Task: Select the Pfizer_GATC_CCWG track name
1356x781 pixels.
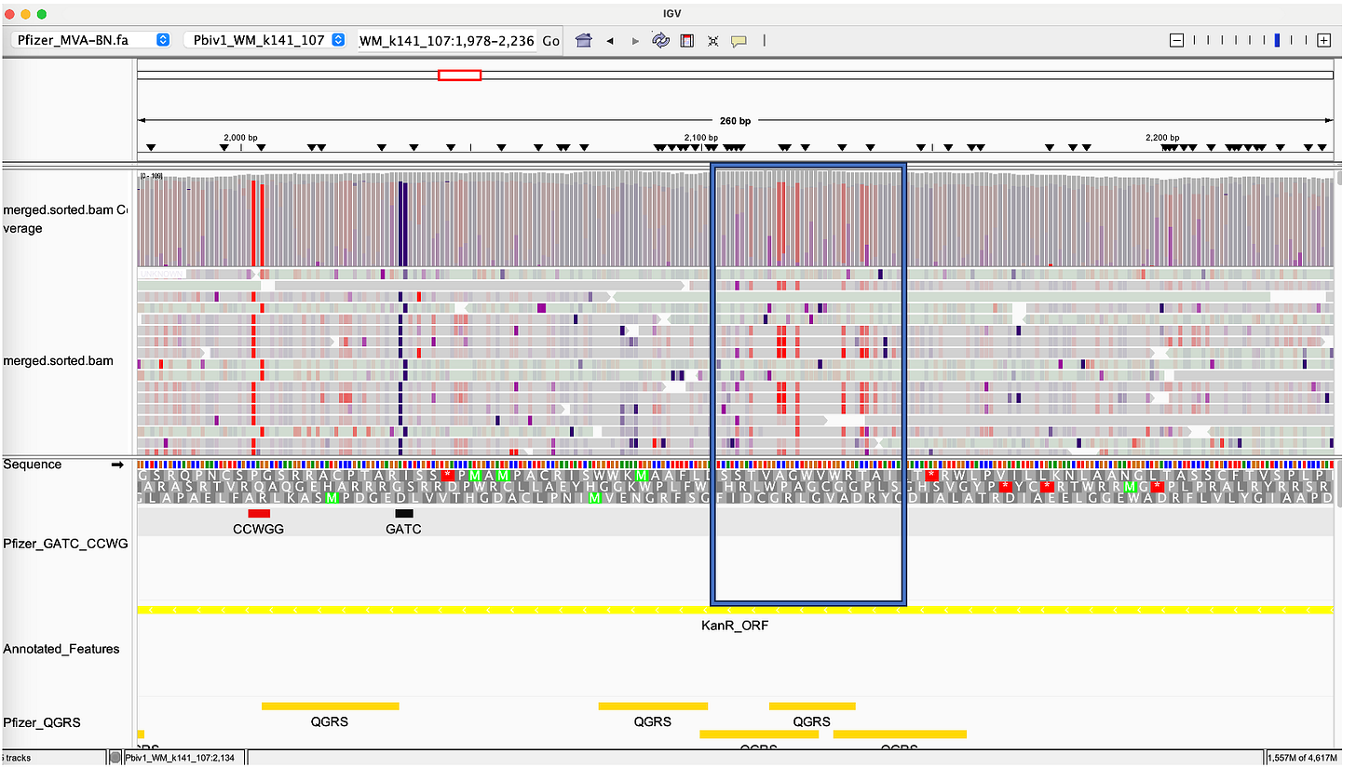Action: (65, 544)
